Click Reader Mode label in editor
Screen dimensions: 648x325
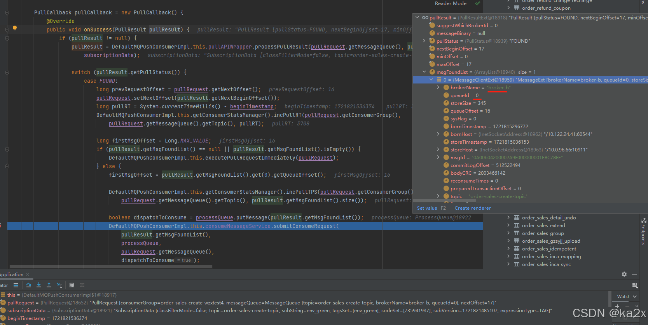tap(451, 3)
